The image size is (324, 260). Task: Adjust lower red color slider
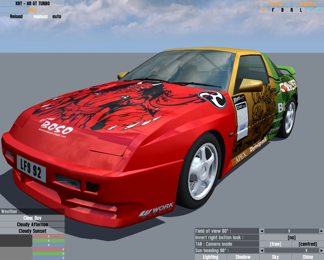[49, 249]
